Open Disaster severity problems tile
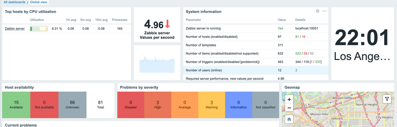 click(131, 105)
